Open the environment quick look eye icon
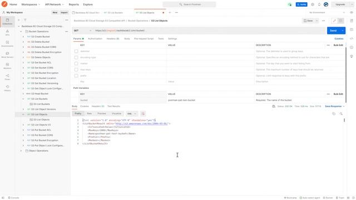 [x=351, y=12]
